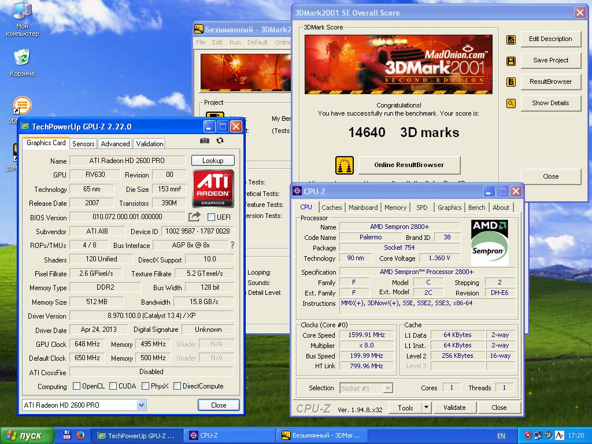Screen dimensions: 592x444
Task: Click the Save Project floppy disk icon
Action: click(x=511, y=61)
